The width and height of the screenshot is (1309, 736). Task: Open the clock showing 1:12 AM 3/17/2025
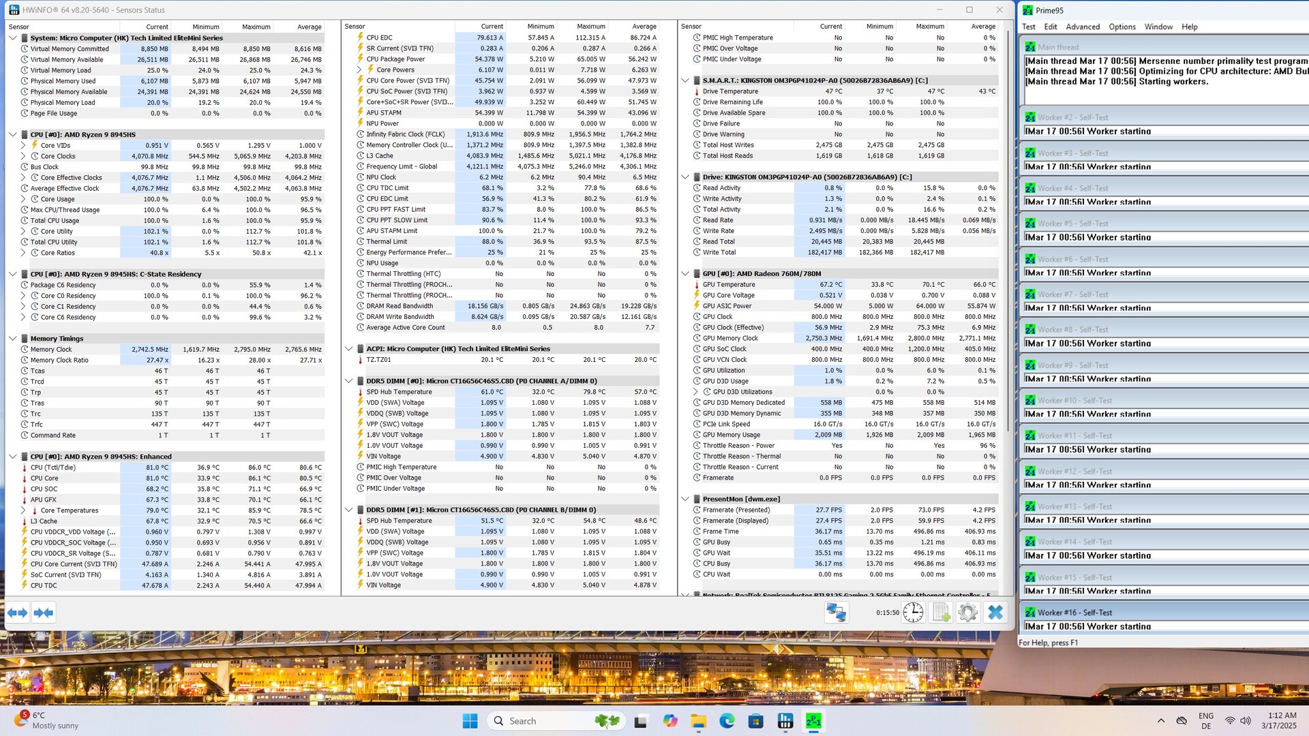click(1278, 721)
